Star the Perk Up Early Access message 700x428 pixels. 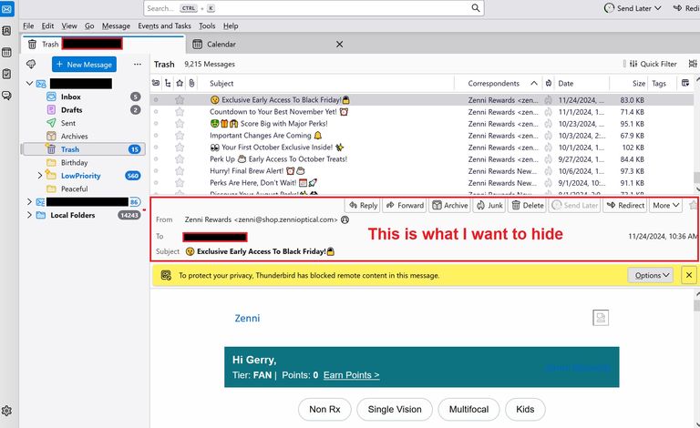180,159
